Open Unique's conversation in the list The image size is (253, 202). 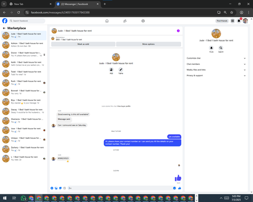24,139
